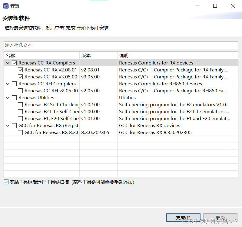Click the installer app icon in title bar

point(5,6)
